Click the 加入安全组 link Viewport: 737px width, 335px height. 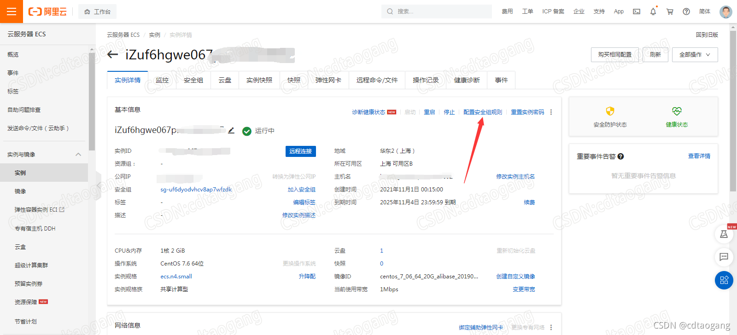point(302,190)
